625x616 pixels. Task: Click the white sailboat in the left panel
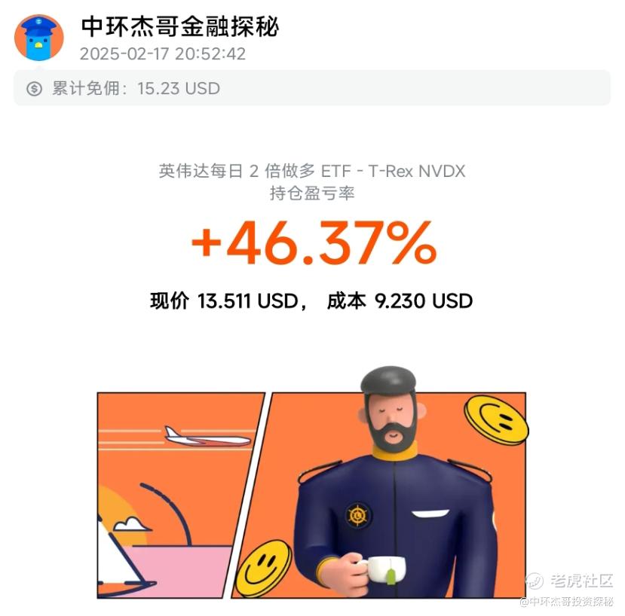click(x=121, y=557)
